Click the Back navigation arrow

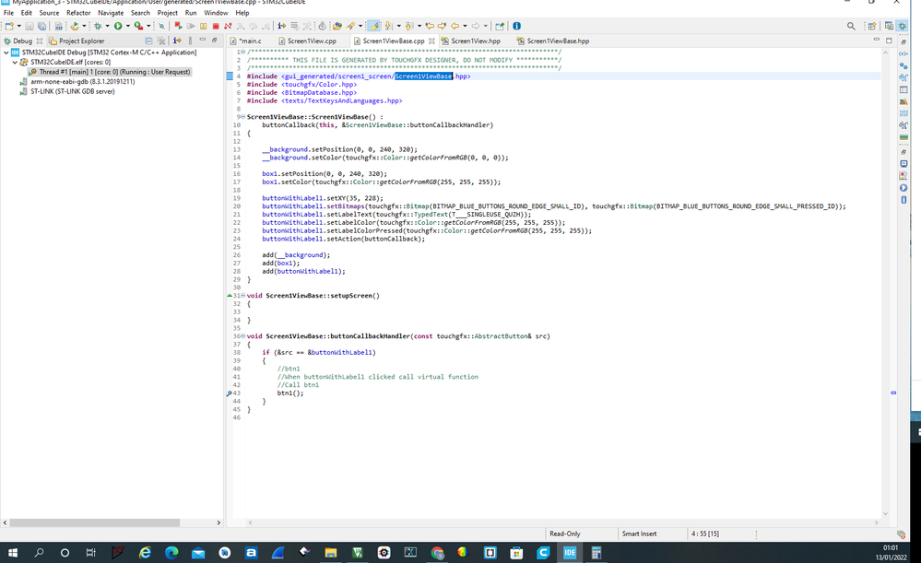455,26
